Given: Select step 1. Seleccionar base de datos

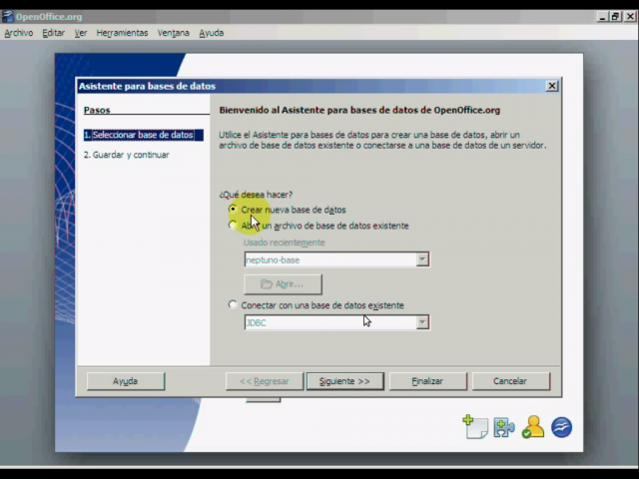Looking at the screenshot, I should [144, 135].
